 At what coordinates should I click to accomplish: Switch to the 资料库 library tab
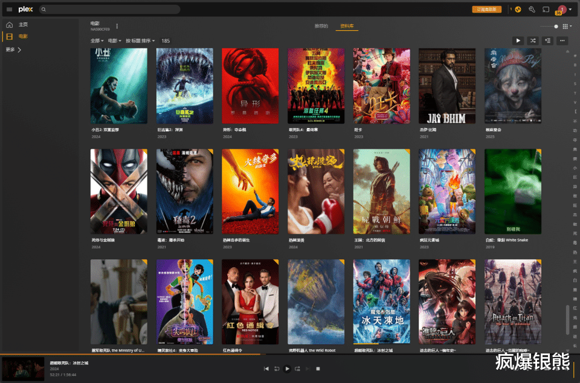coord(347,26)
